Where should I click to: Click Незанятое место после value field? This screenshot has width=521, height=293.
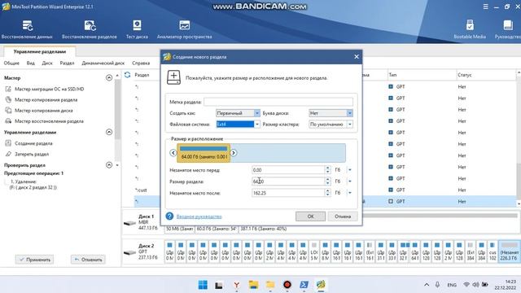(x=288, y=193)
